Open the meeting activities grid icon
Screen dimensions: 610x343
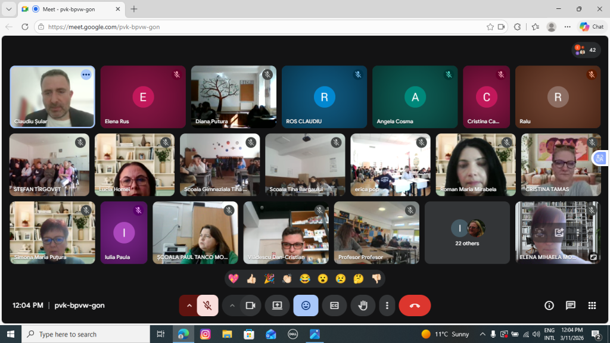(x=592, y=305)
